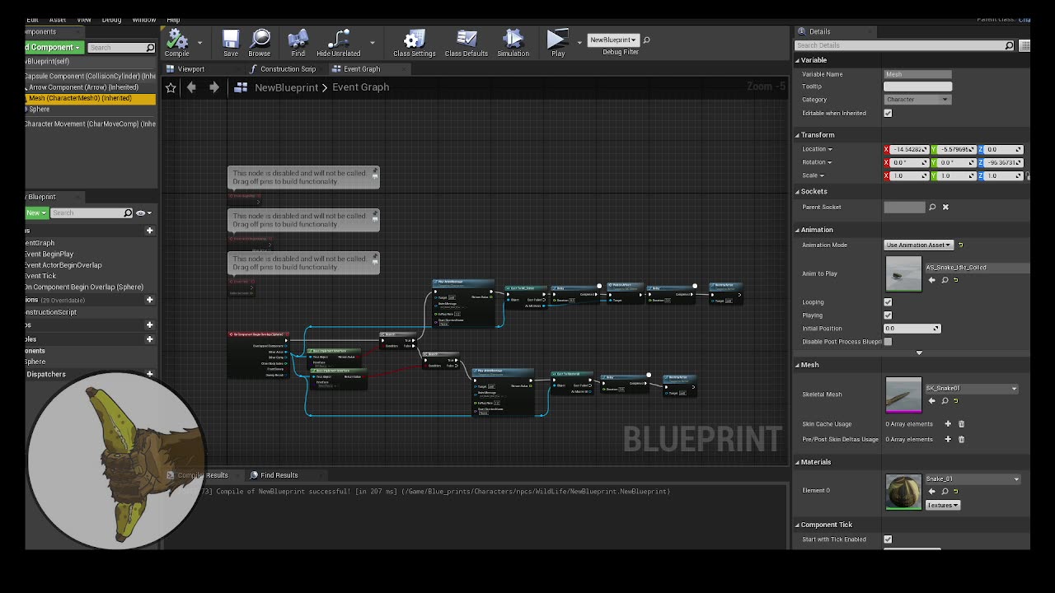This screenshot has width=1055, height=593.
Task: Add new function override plus button
Action: [149, 300]
